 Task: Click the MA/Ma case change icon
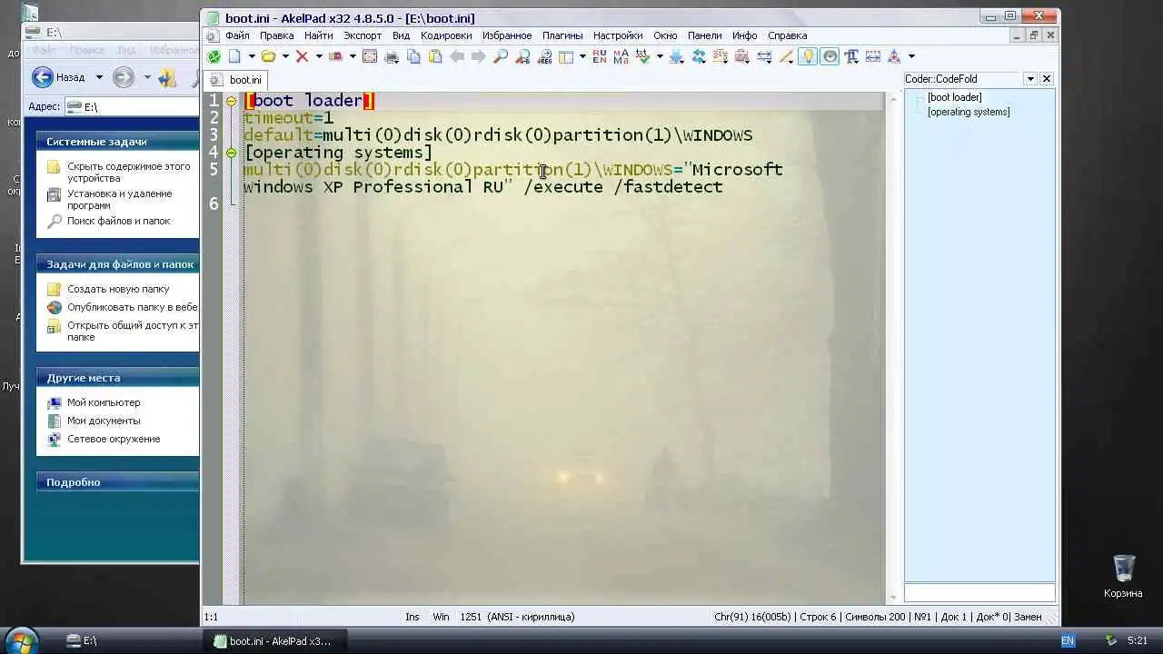621,56
